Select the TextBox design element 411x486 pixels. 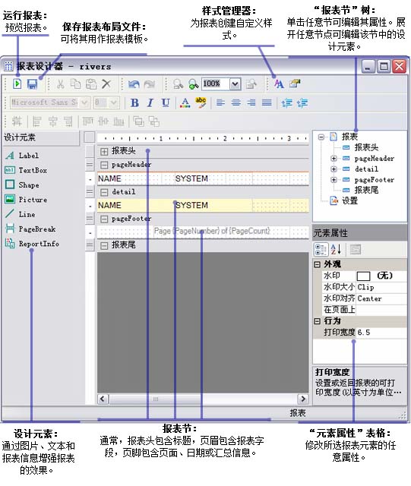26,170
